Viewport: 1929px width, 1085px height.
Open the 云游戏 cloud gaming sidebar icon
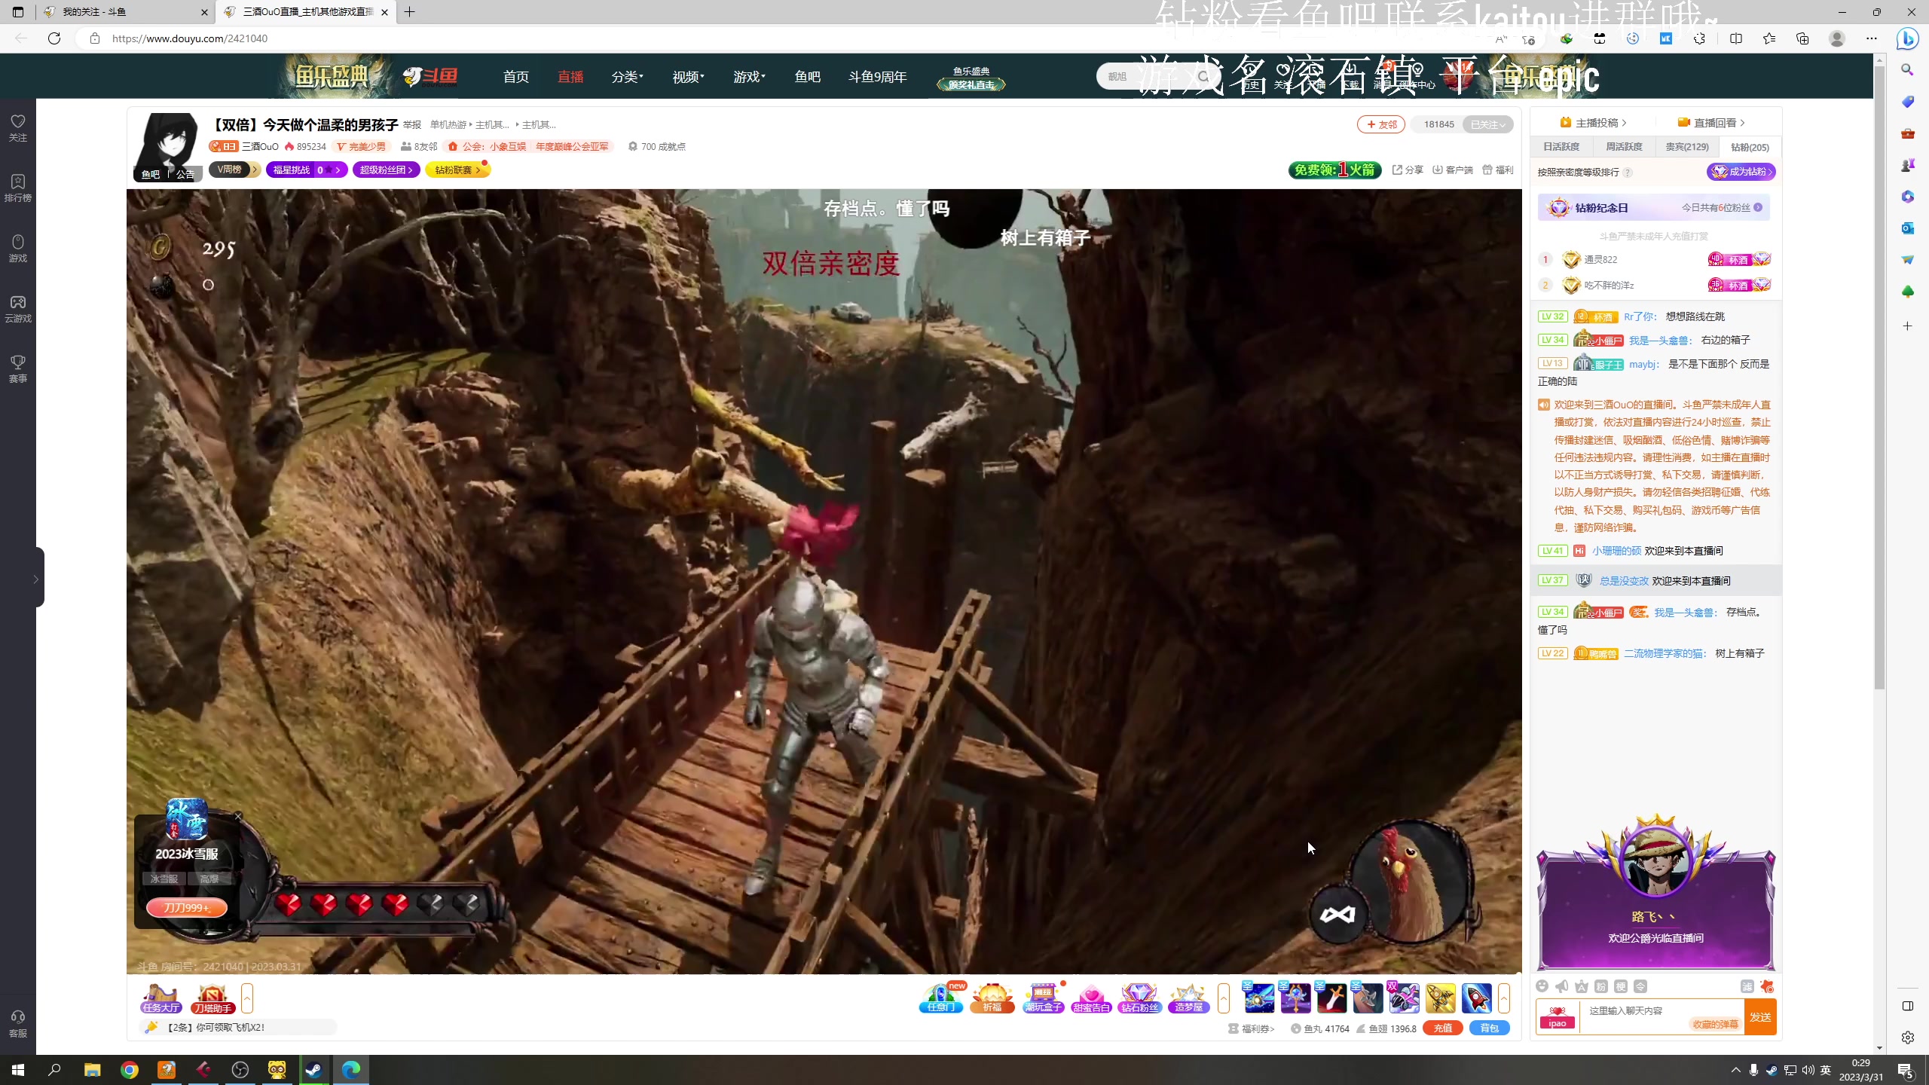18,308
